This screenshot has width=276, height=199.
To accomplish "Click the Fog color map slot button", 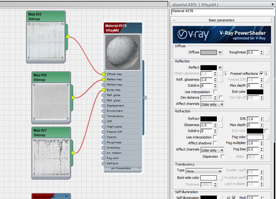I will pyautogui.click(x=267, y=137).
